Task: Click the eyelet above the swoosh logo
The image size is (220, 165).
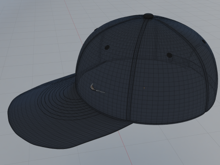Action: 107,47
